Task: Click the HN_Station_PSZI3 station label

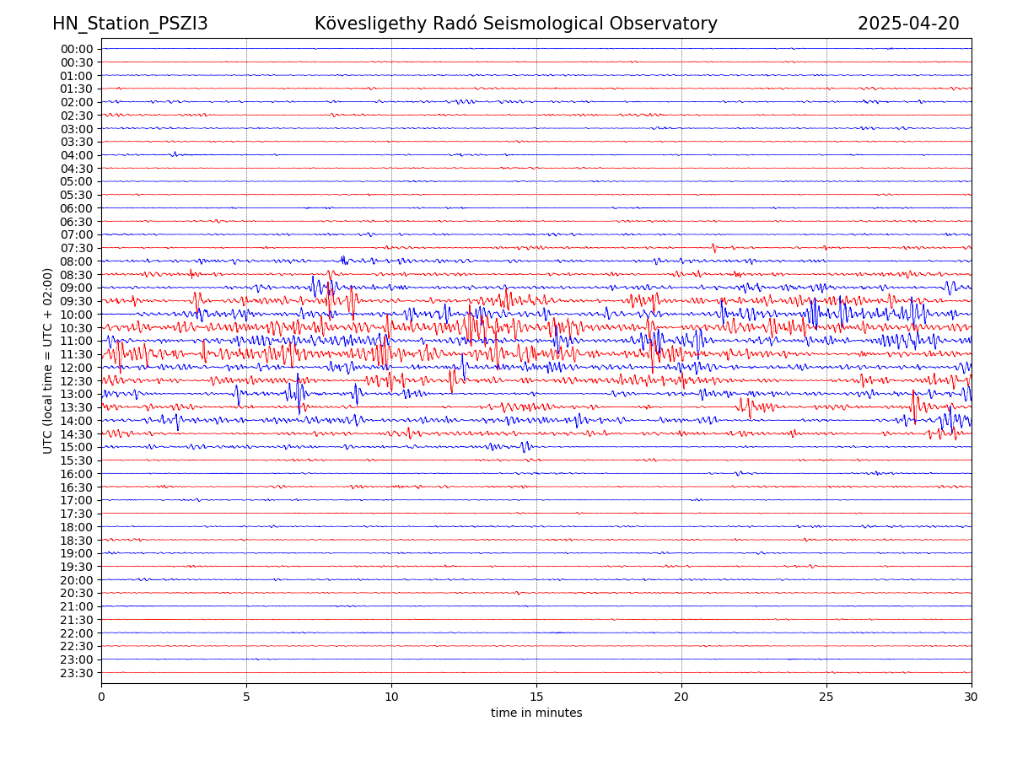Action: (x=130, y=24)
